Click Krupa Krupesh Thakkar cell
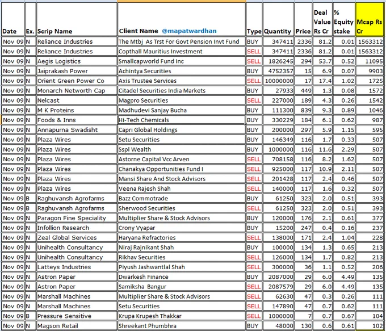The width and height of the screenshot is (386, 331). tap(182, 316)
